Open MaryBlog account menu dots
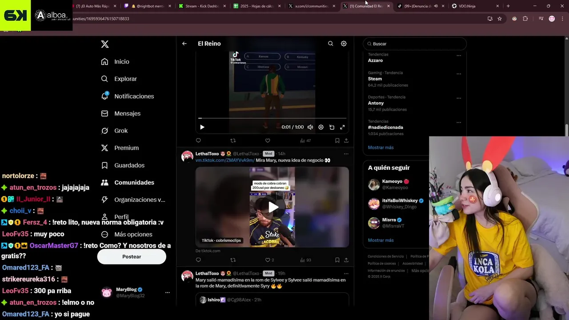The height and width of the screenshot is (320, 569). pyautogui.click(x=168, y=292)
